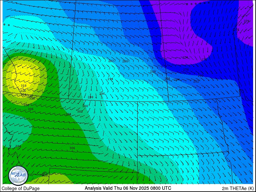The width and height of the screenshot is (256, 192).
Task: Click the 316 contour label
Action: 23,91
